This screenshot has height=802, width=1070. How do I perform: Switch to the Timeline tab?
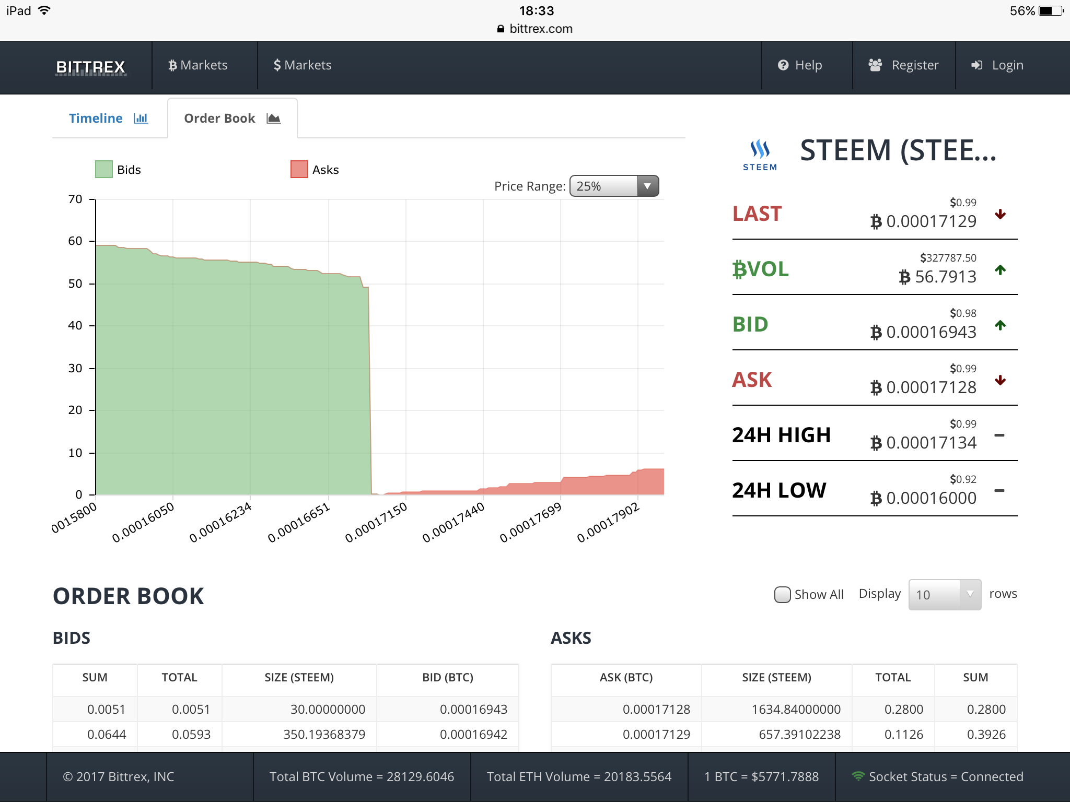coord(109,118)
